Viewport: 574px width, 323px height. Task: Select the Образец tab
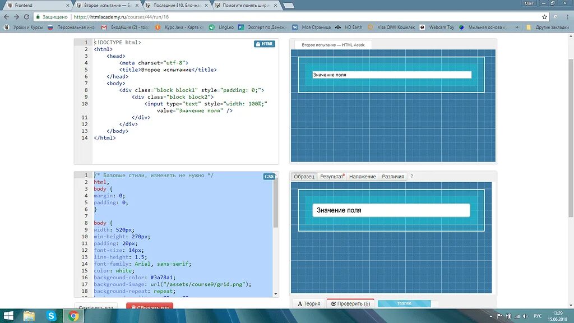[304, 177]
